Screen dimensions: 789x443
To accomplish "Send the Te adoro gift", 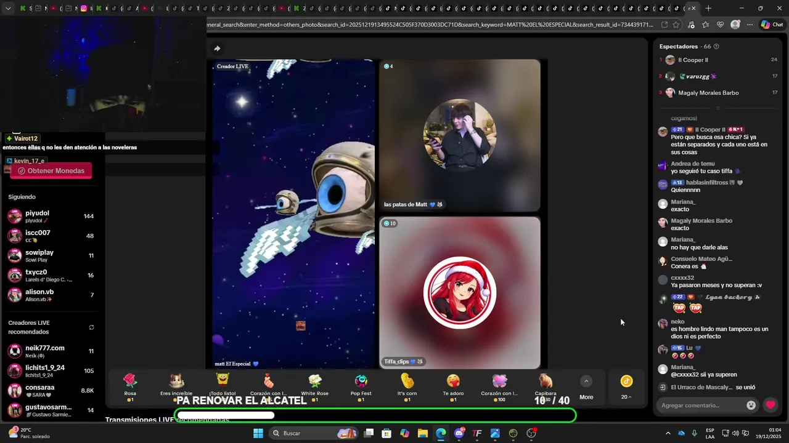I will tap(453, 387).
